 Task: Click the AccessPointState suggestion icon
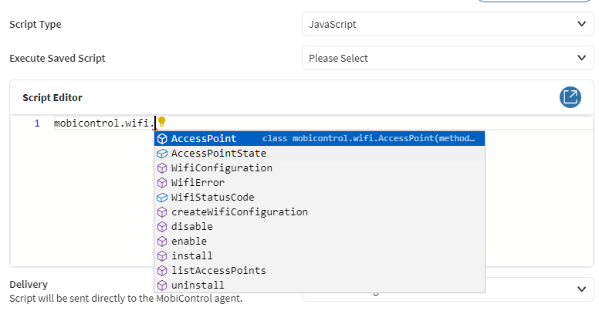[x=162, y=154]
